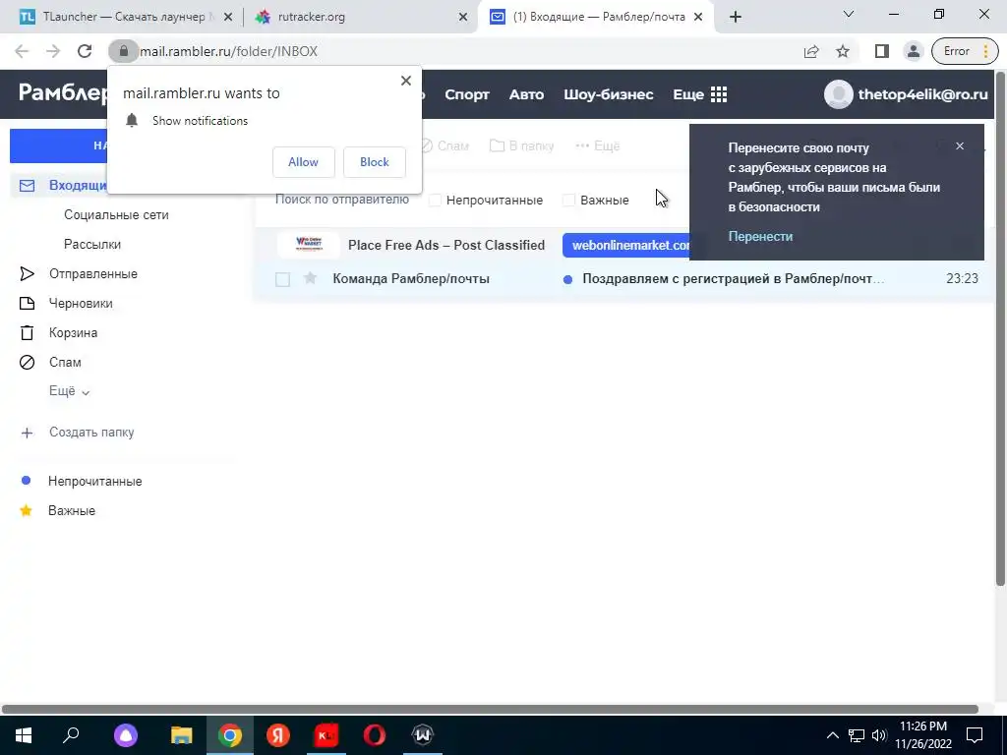1007x755 pixels.
Task: Block notifications from mail.rambler.ru
Action: pos(375,162)
